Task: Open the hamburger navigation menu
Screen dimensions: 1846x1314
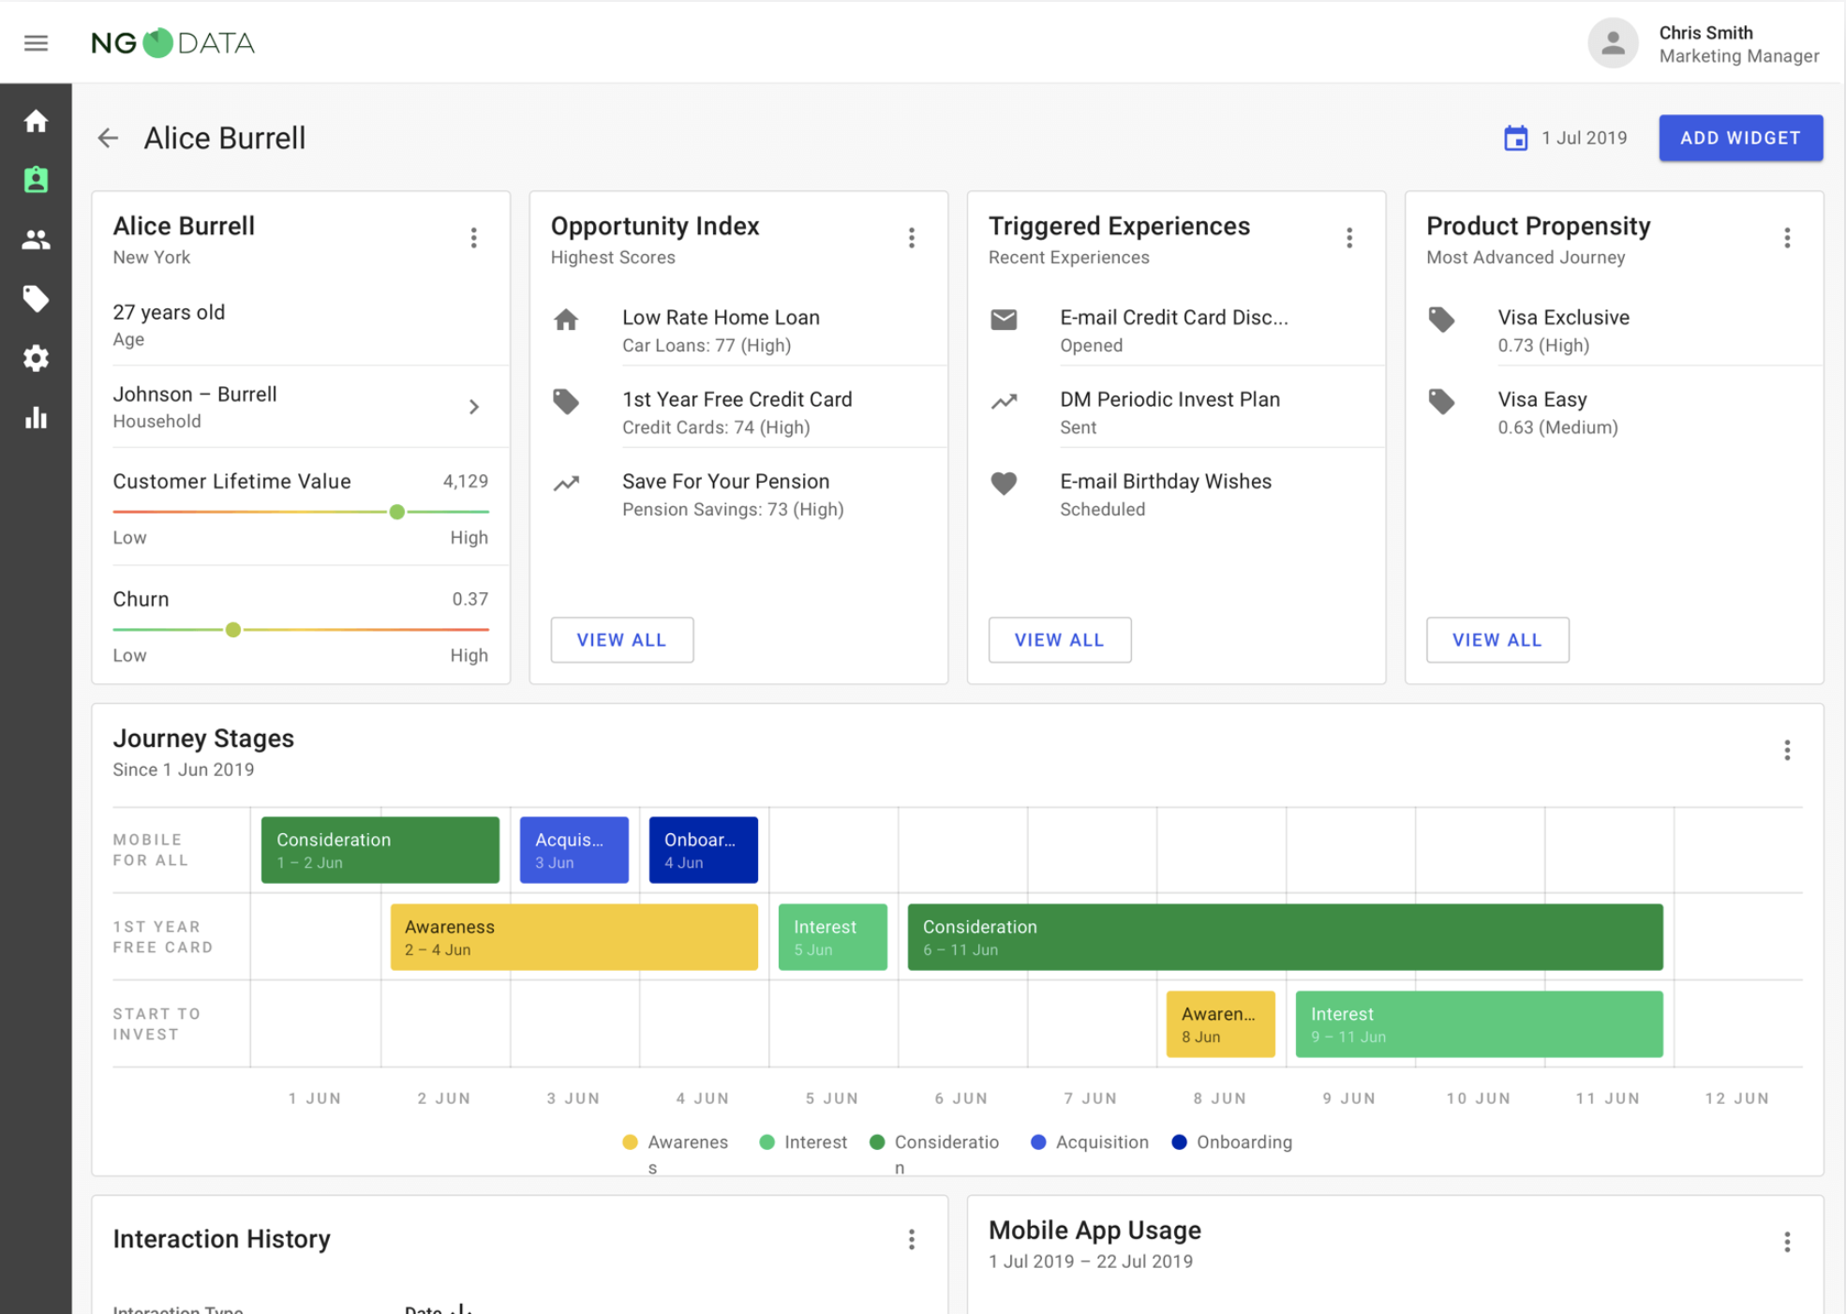Action: [x=36, y=43]
